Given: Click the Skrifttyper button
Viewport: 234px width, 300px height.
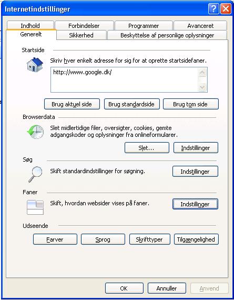Looking at the screenshot, I should point(150,239).
